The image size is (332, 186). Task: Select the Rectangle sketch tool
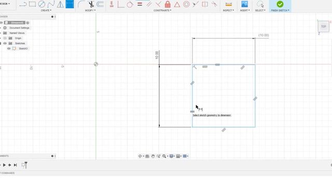click(x=32, y=4)
